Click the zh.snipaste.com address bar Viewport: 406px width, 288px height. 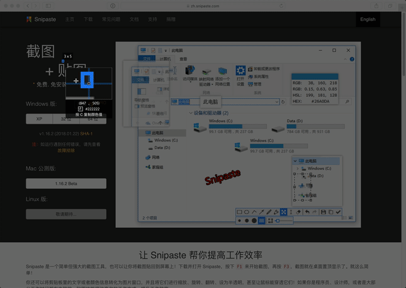click(203, 6)
